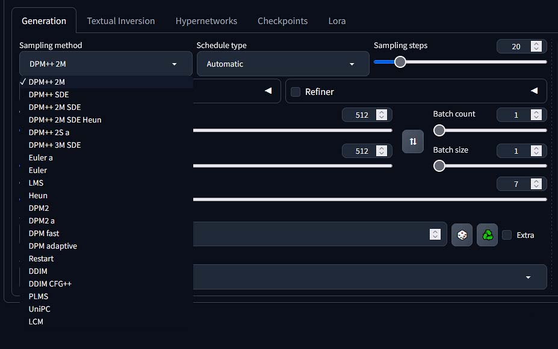Image resolution: width=558 pixels, height=349 pixels.
Task: Choose the Euler sampler
Action: (107, 171)
